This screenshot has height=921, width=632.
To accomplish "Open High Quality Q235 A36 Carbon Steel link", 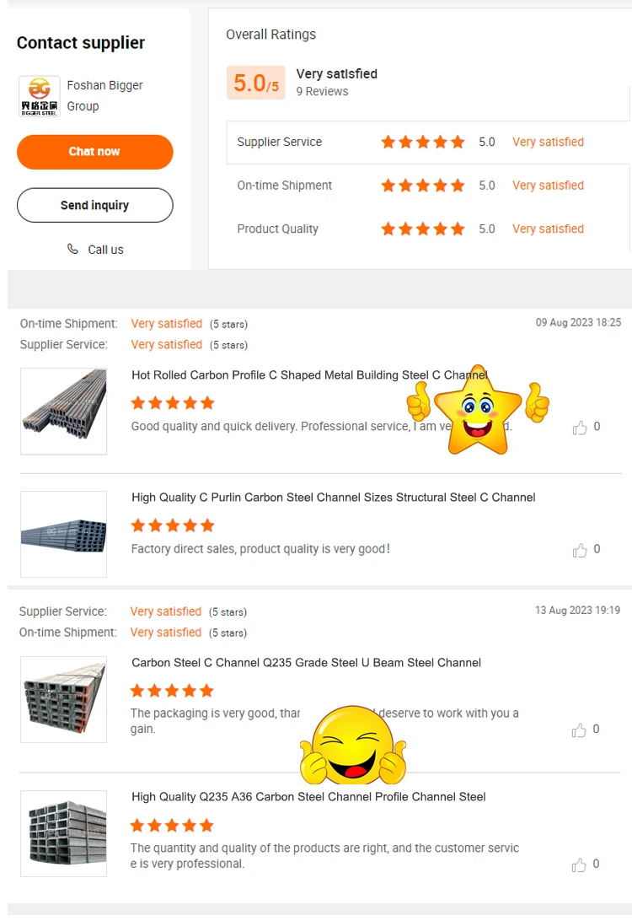I will point(308,797).
